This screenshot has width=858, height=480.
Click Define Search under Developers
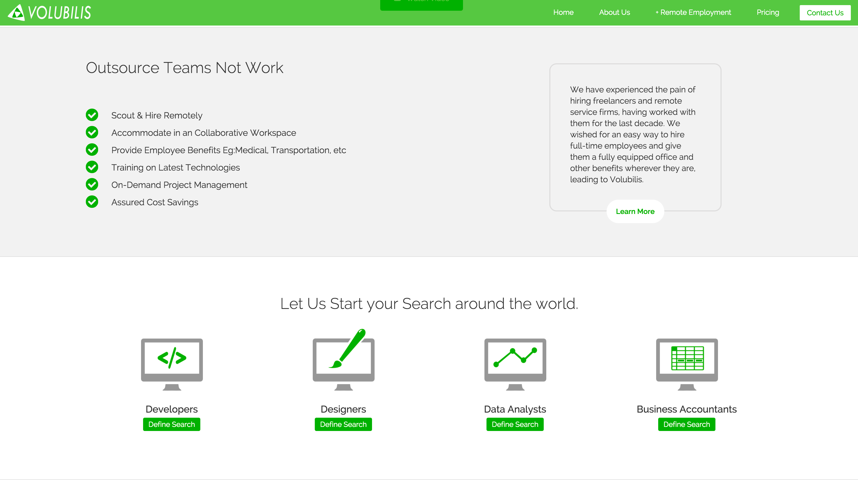pyautogui.click(x=171, y=424)
